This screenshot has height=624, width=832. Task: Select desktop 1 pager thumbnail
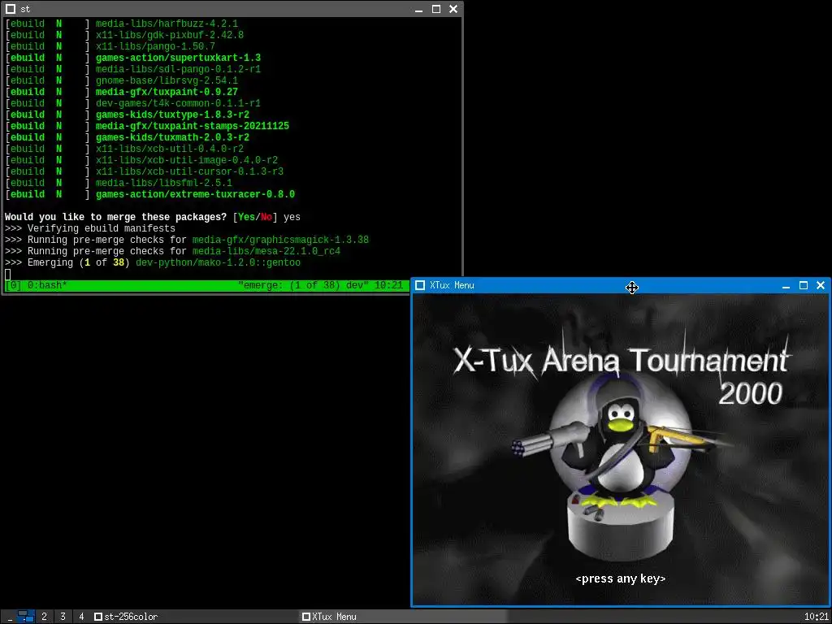(x=26, y=617)
